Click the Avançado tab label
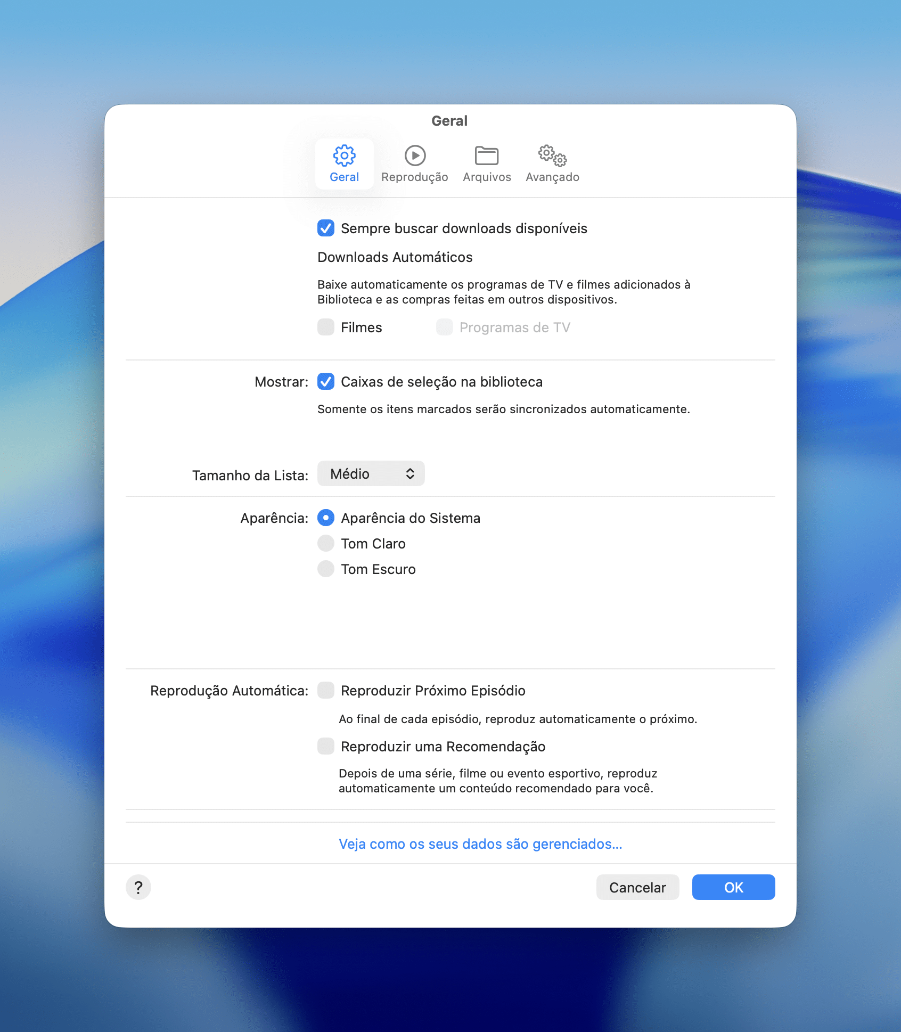Screen dimensions: 901x1032 click(552, 177)
